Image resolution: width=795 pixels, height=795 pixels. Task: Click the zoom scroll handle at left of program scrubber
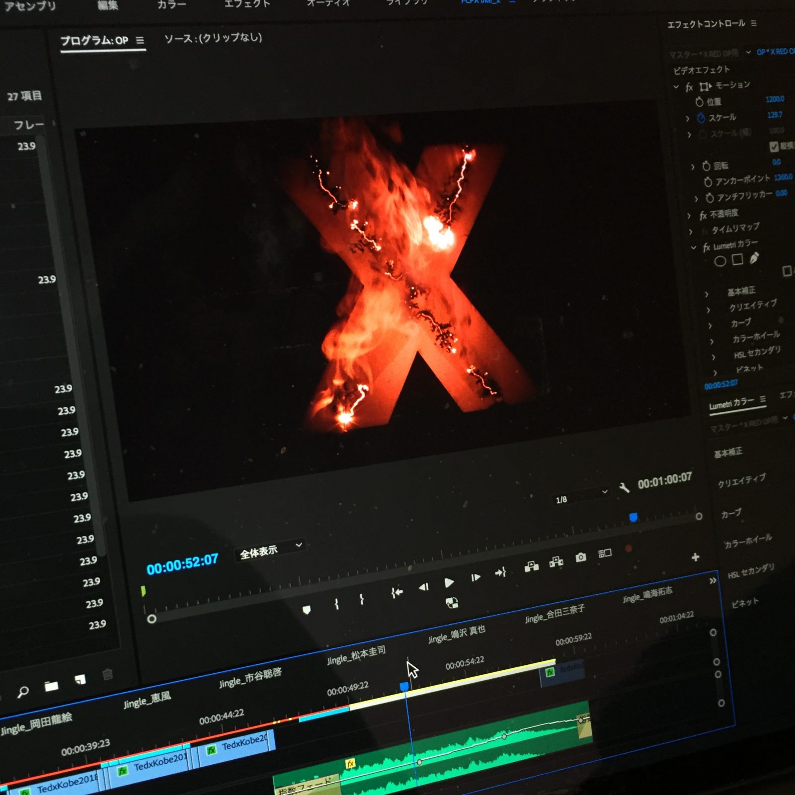pyautogui.click(x=152, y=619)
